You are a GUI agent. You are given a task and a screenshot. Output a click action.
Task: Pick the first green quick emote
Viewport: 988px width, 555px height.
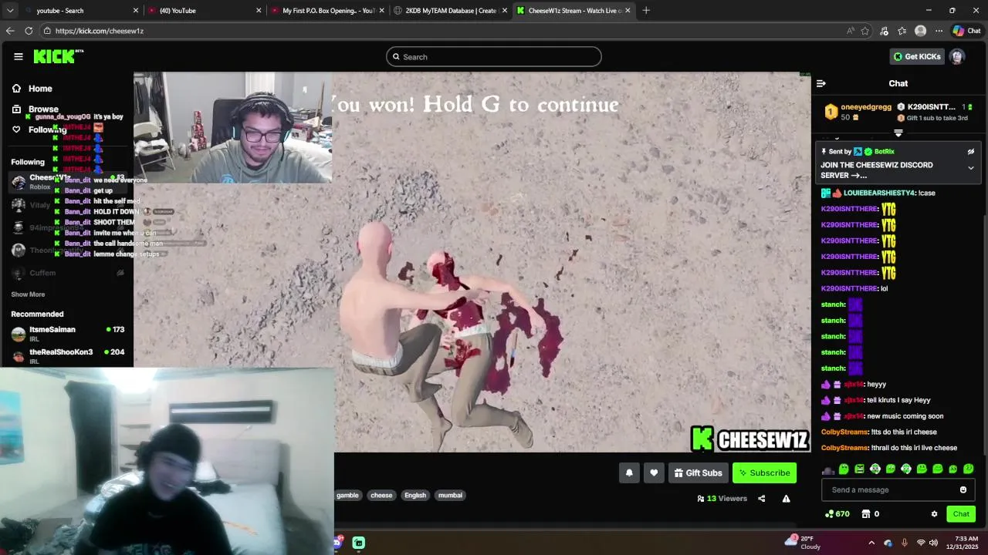pos(844,469)
